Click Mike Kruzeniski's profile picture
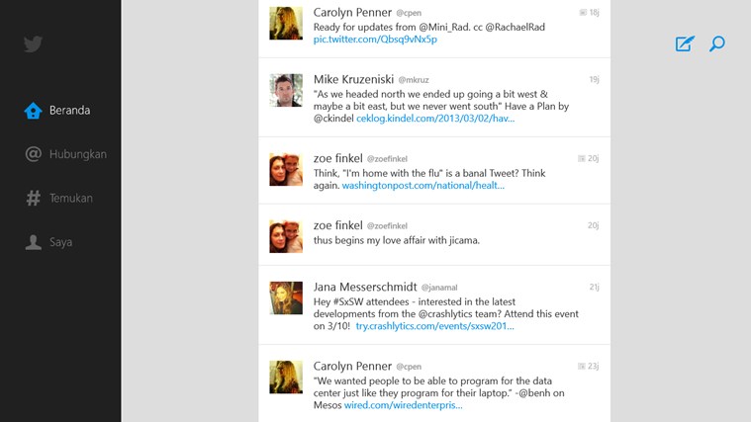Screen dimensions: 751x422 (286, 90)
